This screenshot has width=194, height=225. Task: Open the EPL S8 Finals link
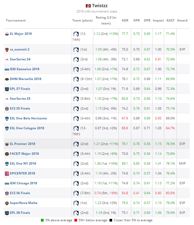pos(20,213)
